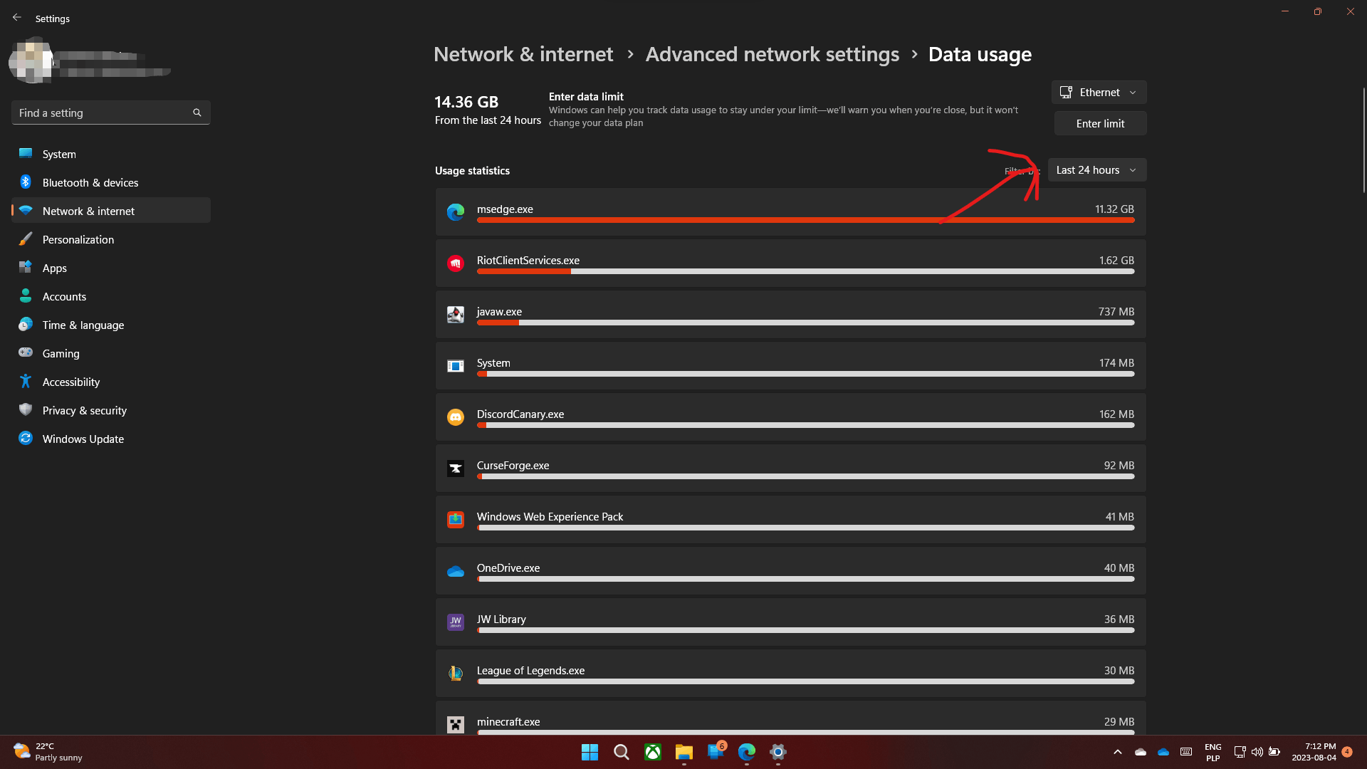Click search magnifier in Find a setting

click(197, 113)
